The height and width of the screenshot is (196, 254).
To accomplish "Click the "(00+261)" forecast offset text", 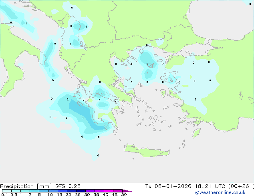I will point(241,186).
